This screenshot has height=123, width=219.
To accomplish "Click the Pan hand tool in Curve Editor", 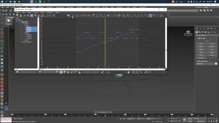I will (128, 72).
